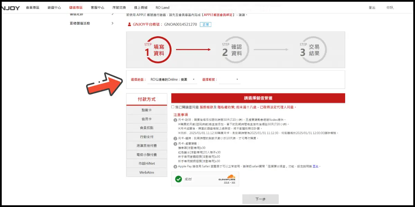
Task: Open the 選擇帳號 account dropdown
Action: pos(230,80)
